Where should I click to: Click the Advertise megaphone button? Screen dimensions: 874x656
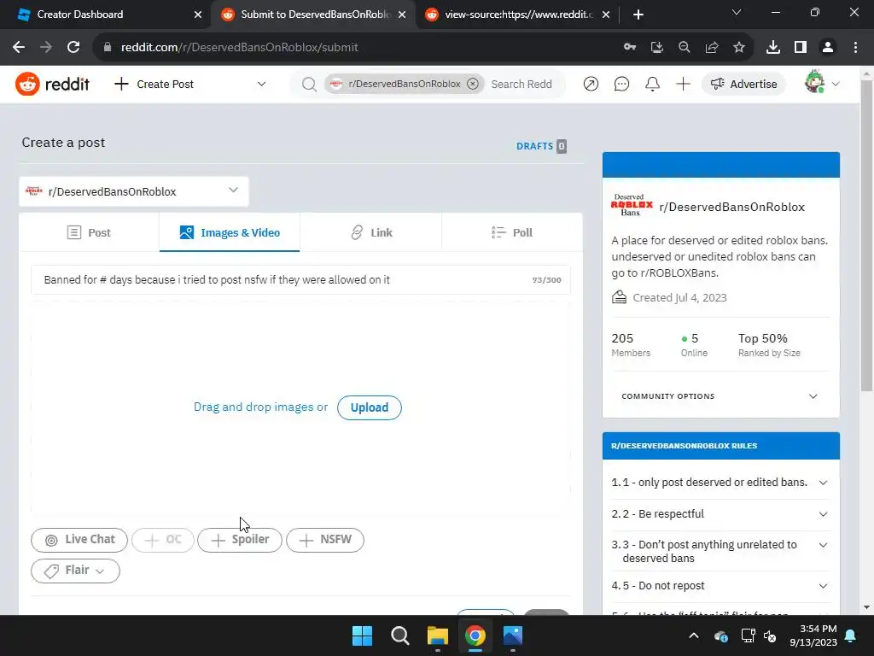[743, 85]
